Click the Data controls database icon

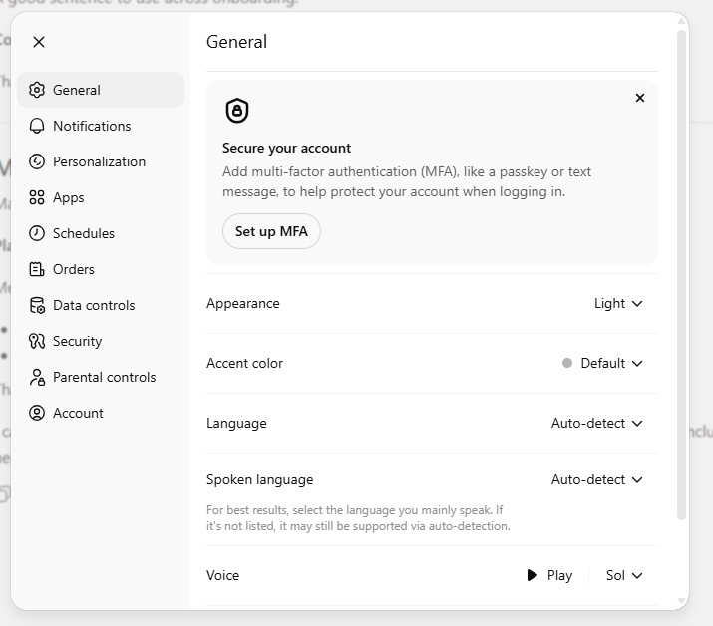click(37, 305)
